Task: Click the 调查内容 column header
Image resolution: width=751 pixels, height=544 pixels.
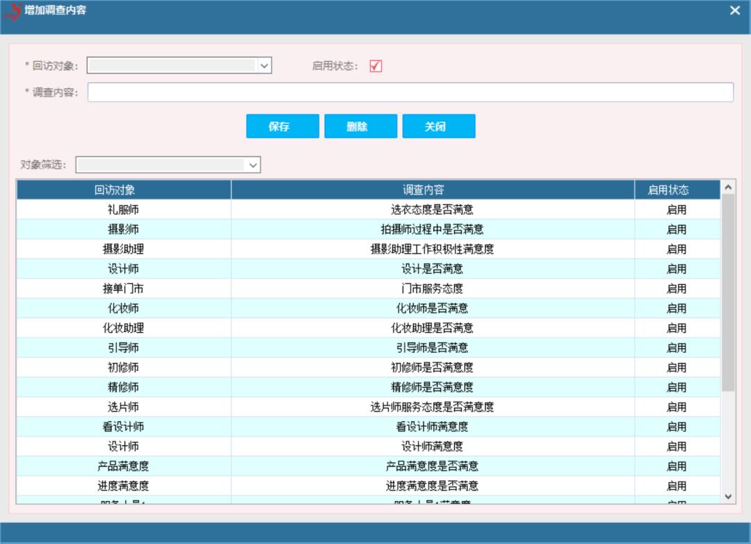Action: pos(432,190)
